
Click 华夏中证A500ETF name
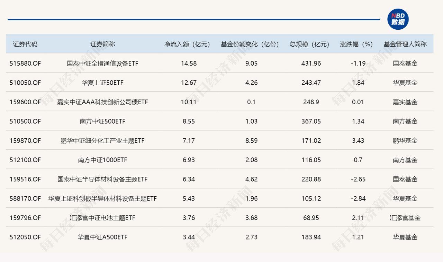point(102,237)
